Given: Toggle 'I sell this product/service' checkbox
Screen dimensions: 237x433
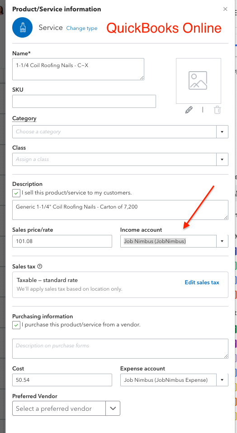Looking at the screenshot, I should click(16, 193).
